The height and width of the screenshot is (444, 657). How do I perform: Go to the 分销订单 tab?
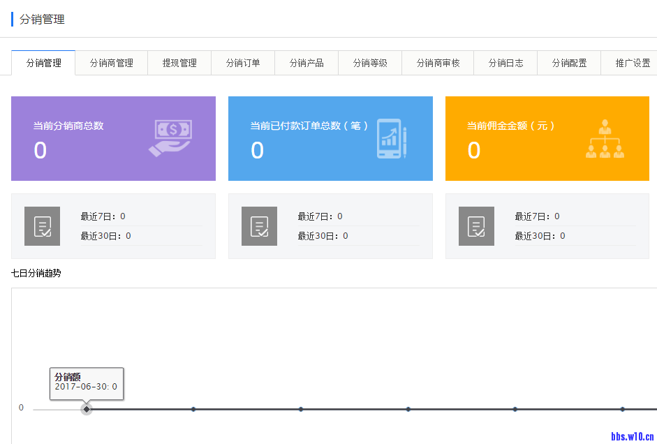click(243, 63)
